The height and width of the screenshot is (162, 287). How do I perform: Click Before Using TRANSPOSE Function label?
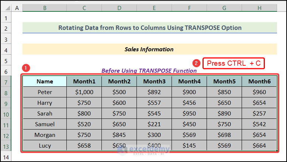149,70
